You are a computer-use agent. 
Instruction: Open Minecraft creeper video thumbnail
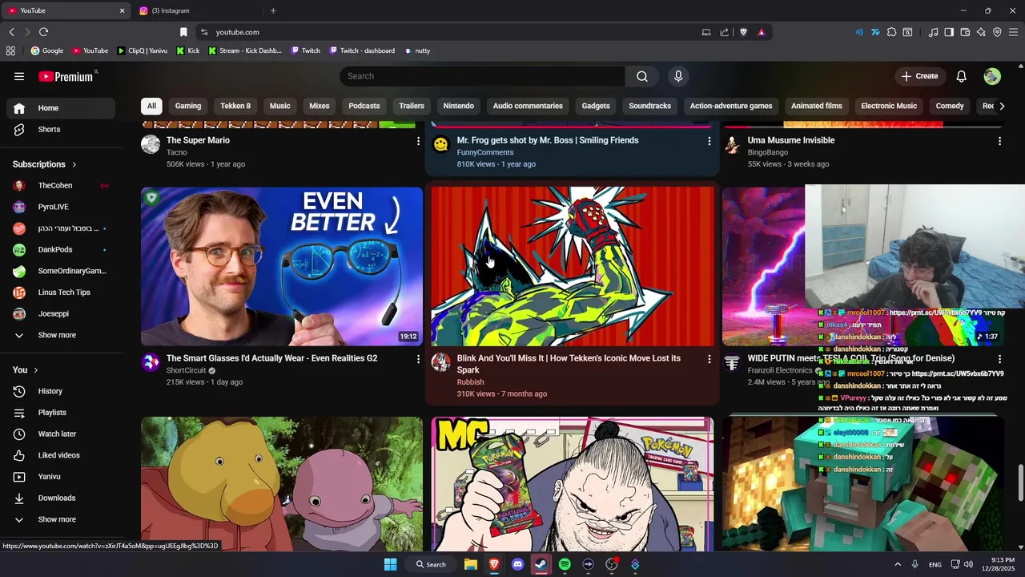pos(862,484)
